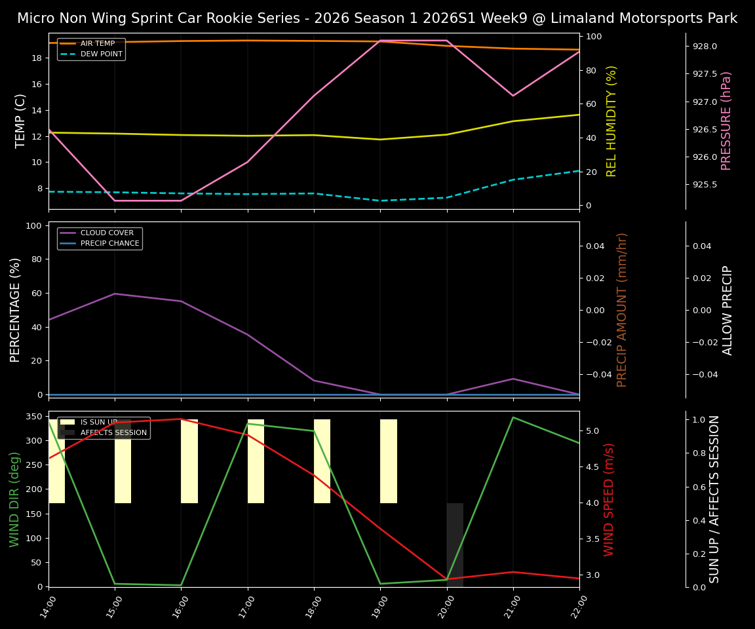Screen dimensions: 755x629
Task: Select the WIND DIR (deg) axis label
Action: click(x=14, y=499)
